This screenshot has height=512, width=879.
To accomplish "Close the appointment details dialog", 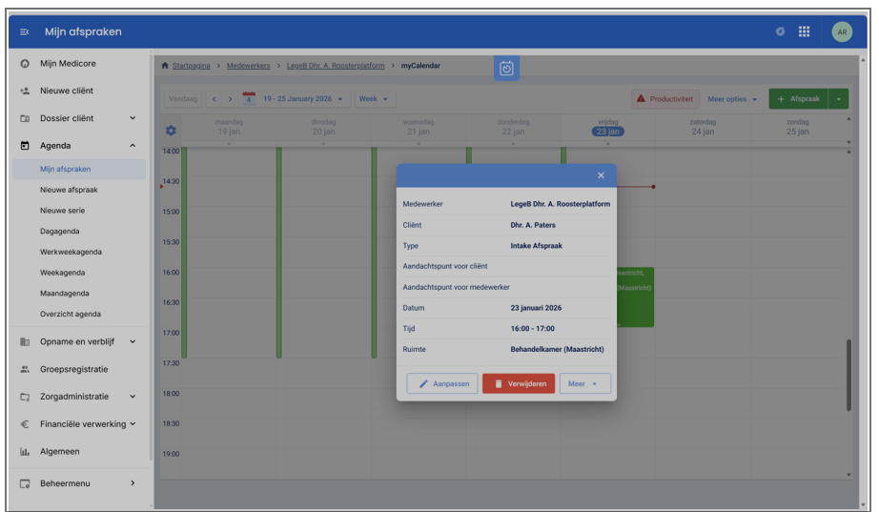I will (x=601, y=175).
